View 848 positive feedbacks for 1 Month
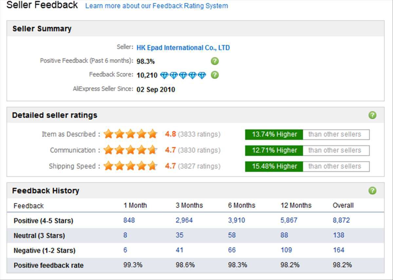Screen dimensions: 393x280 129,220
